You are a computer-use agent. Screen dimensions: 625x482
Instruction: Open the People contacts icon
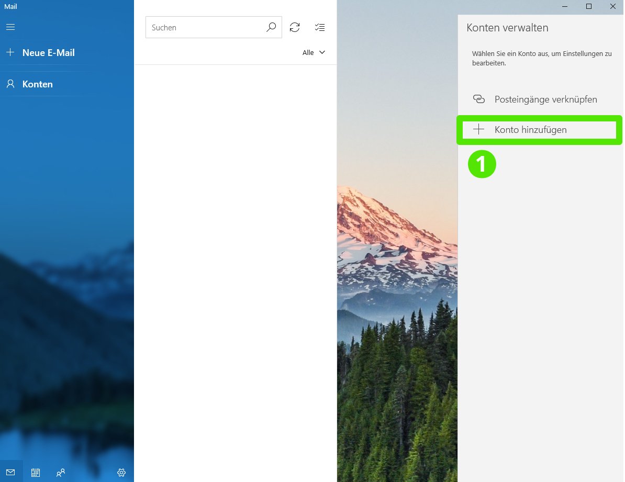(x=61, y=473)
